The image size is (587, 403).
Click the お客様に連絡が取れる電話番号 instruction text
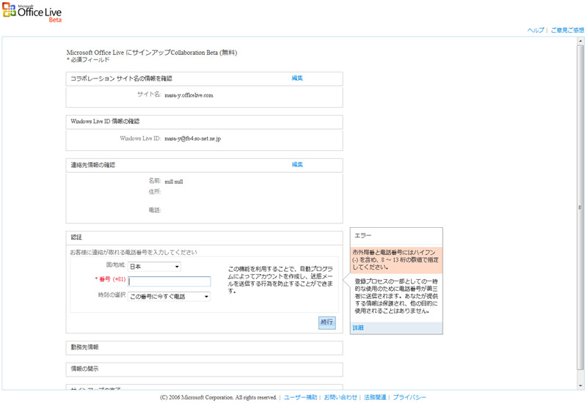pos(134,252)
